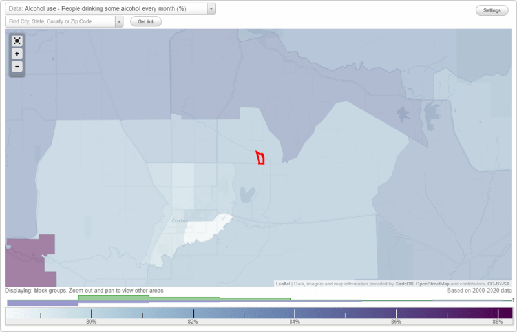Viewport: 517px width, 332px height.
Task: Zoom out with the minus button
Action: pyautogui.click(x=17, y=67)
